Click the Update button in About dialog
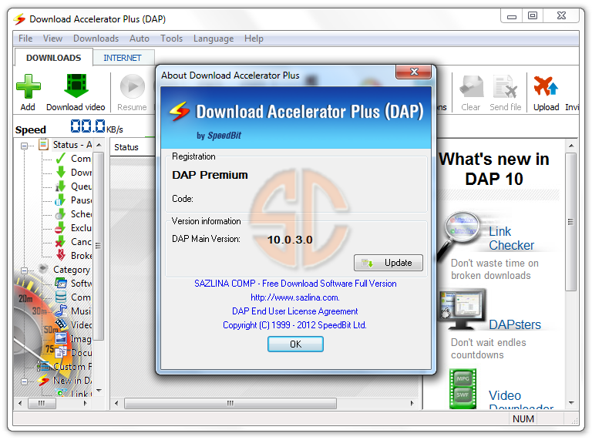Screen dimensions: 592x440 click(388, 263)
